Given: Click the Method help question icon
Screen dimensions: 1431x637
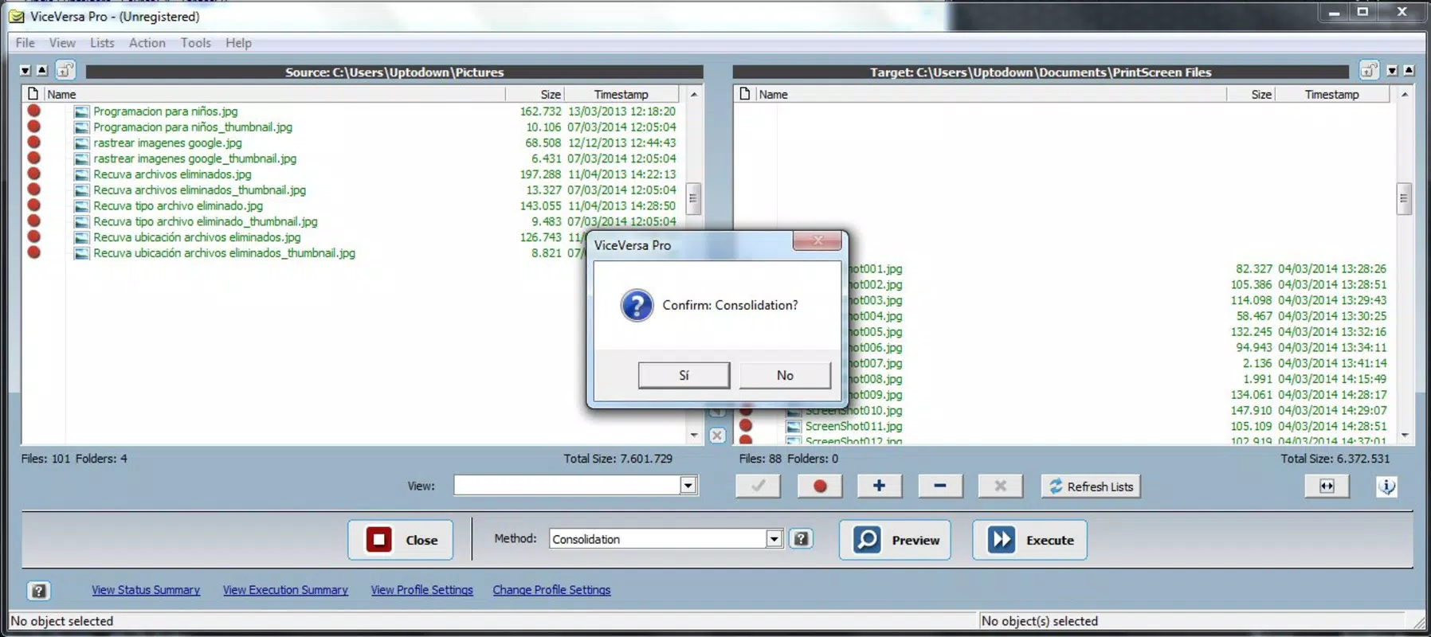Looking at the screenshot, I should pyautogui.click(x=801, y=539).
